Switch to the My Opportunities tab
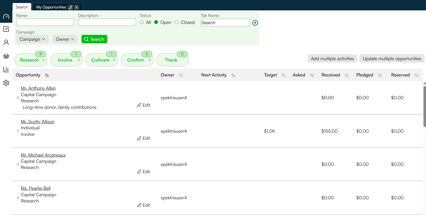 click(x=51, y=7)
